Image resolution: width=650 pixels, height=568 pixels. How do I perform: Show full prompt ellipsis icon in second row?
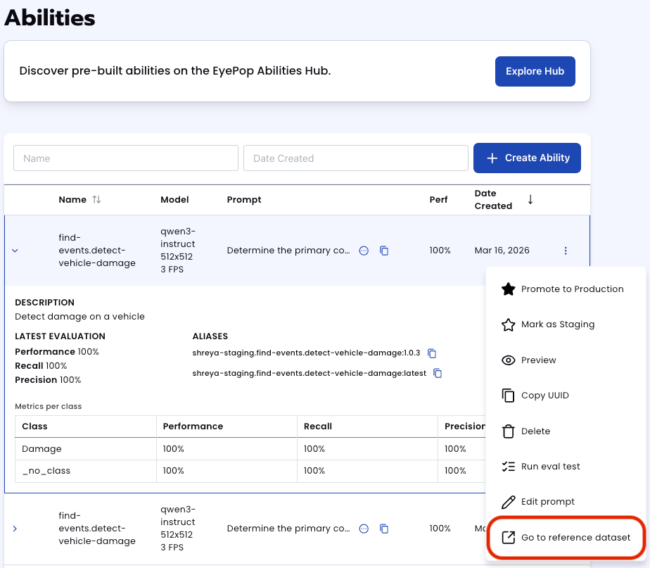[364, 529]
